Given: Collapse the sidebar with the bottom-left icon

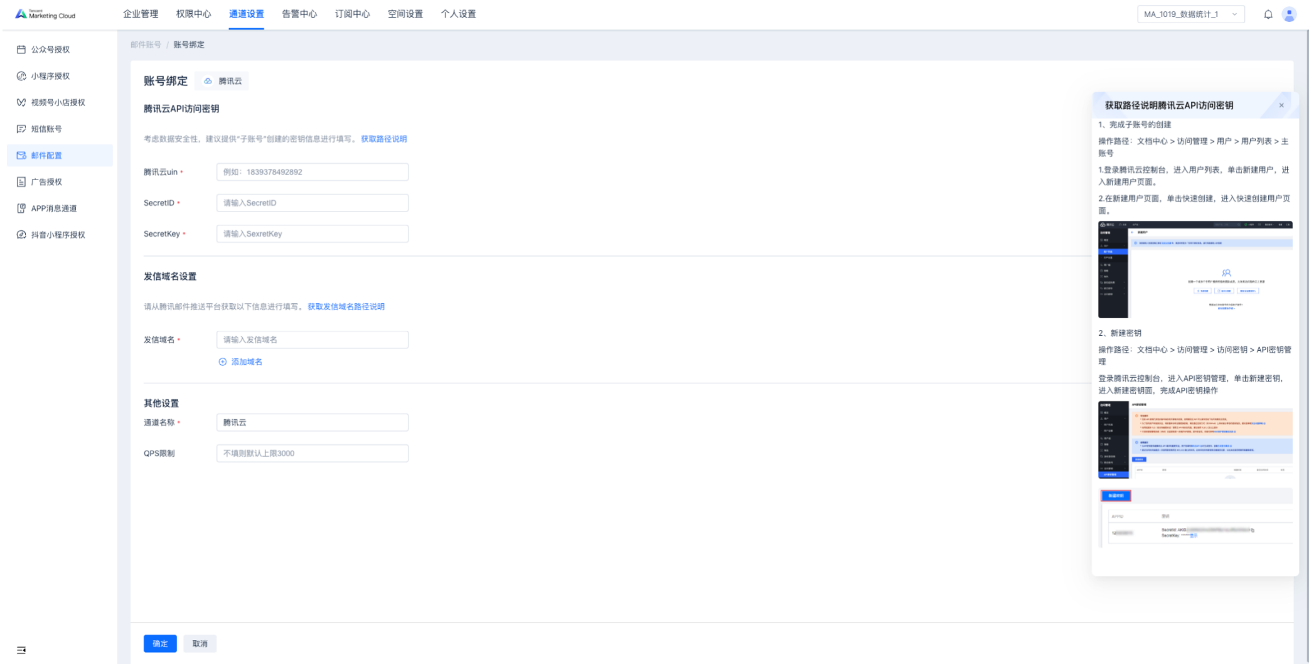Looking at the screenshot, I should click(x=21, y=650).
